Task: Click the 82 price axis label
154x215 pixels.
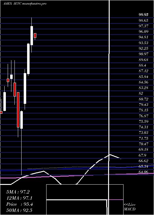Action: tap(141, 93)
